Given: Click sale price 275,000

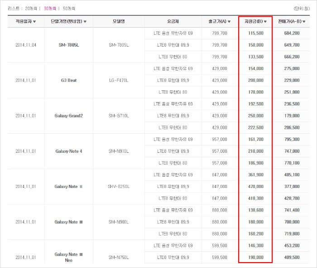Looking at the screenshot, I should tap(292, 69).
